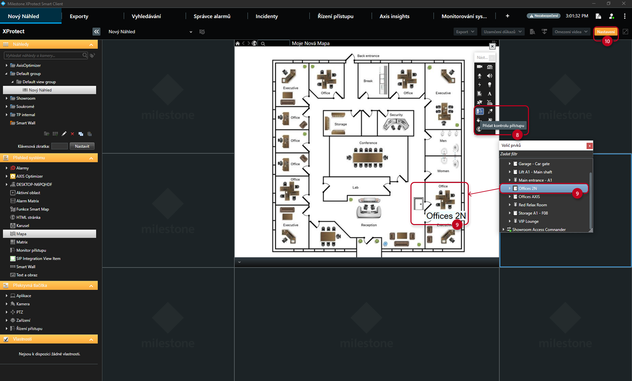Click the keyboard shortcut input box

coord(60,146)
